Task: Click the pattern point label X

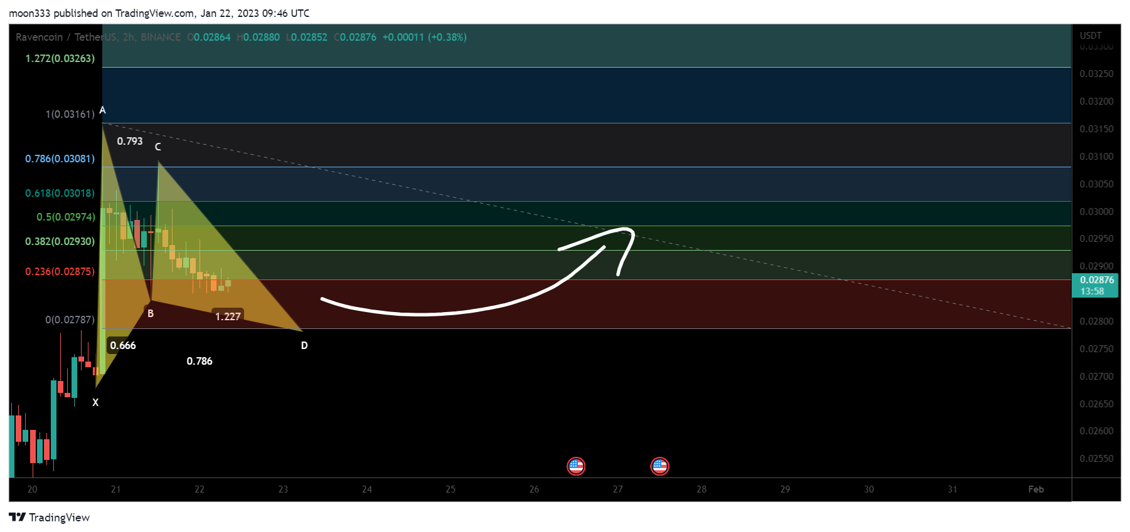Action: point(95,402)
